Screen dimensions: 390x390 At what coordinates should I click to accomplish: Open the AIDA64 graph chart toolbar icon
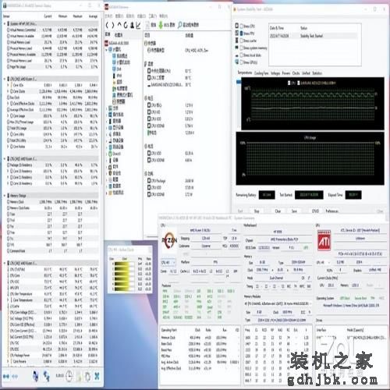138,25
